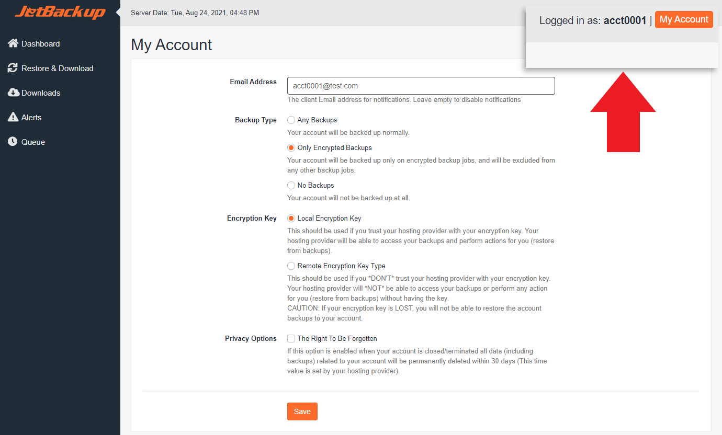Click the Downloads cloud icon

point(13,93)
